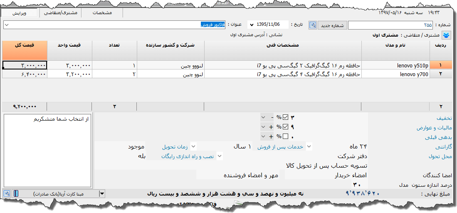
Task: Click the دفتر شرکت delivery place value
Action: [x=353, y=156]
